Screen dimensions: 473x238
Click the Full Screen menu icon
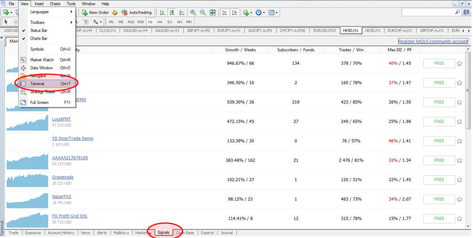tap(23, 103)
